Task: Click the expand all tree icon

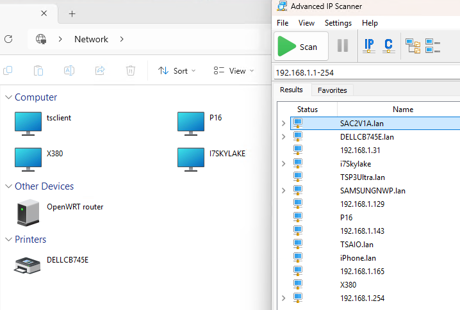Action: click(x=413, y=46)
